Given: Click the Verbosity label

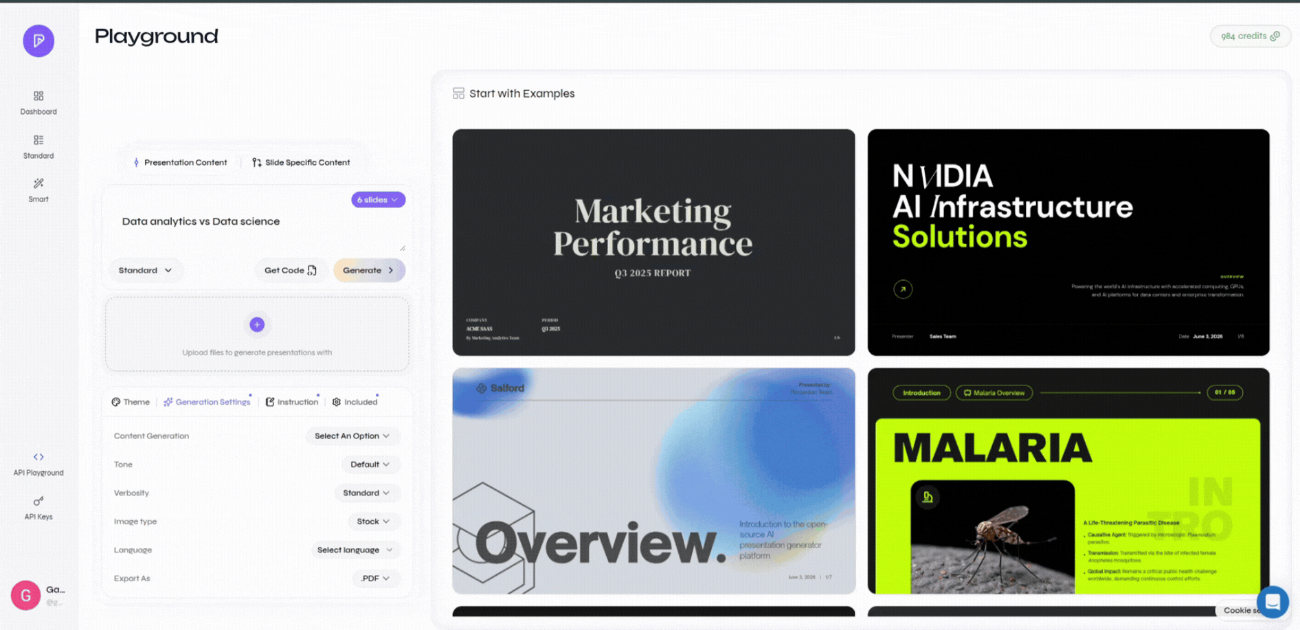Looking at the screenshot, I should point(131,493).
